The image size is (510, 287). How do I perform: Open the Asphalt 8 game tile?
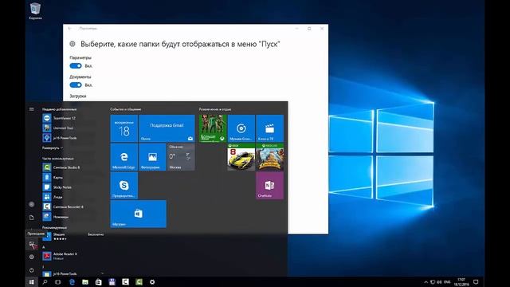(x=241, y=157)
